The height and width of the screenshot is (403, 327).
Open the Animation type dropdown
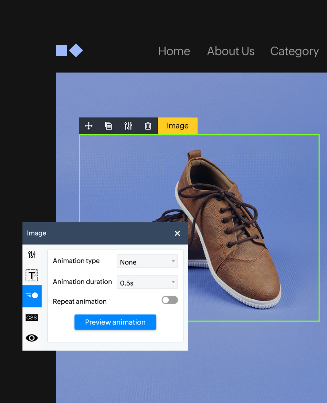(147, 262)
